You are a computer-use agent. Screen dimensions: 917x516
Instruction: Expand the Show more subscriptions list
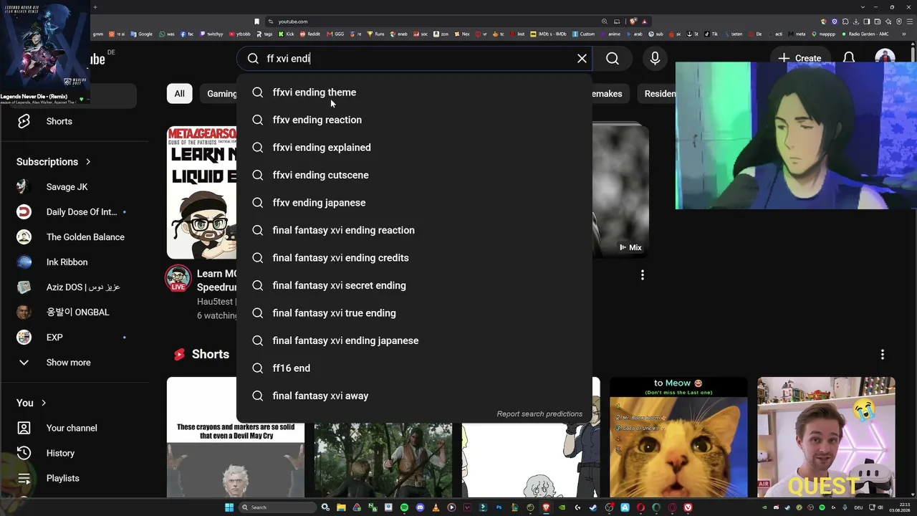(x=54, y=363)
